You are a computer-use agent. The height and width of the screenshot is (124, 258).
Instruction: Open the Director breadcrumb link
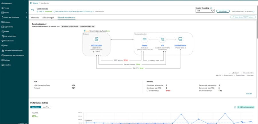[x=36, y=3]
